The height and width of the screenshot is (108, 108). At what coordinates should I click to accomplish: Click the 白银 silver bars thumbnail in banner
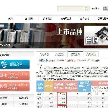(x=96, y=36)
